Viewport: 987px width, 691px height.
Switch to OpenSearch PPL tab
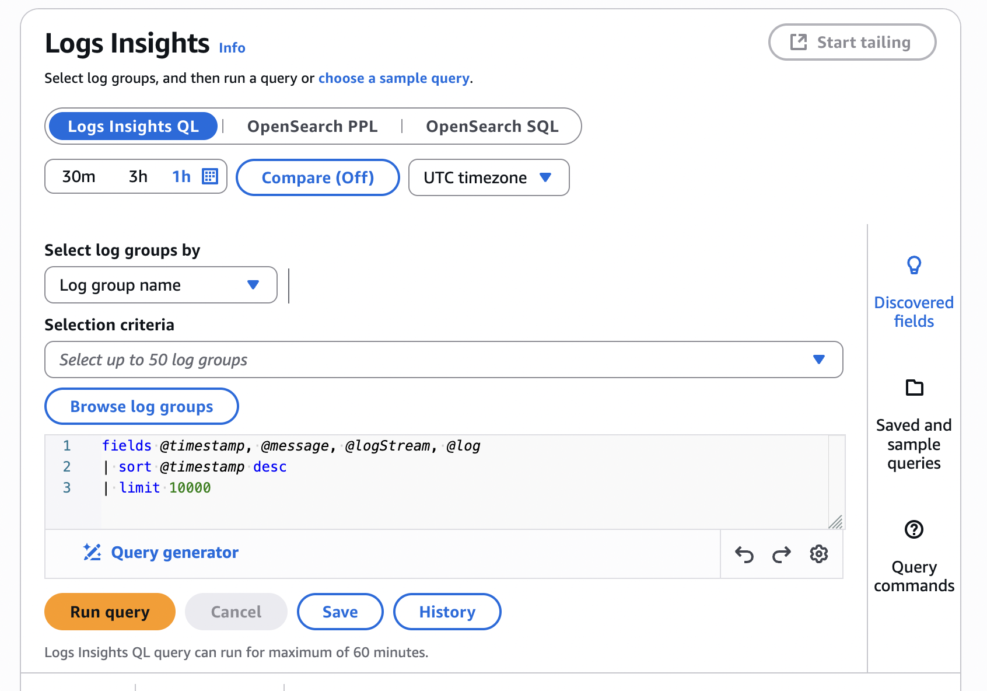point(312,126)
